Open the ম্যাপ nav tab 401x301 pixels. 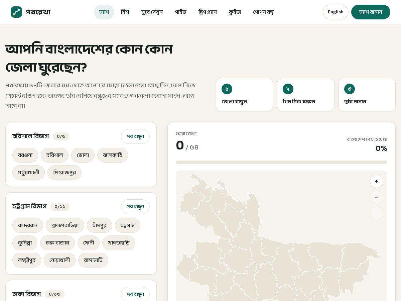104,12
